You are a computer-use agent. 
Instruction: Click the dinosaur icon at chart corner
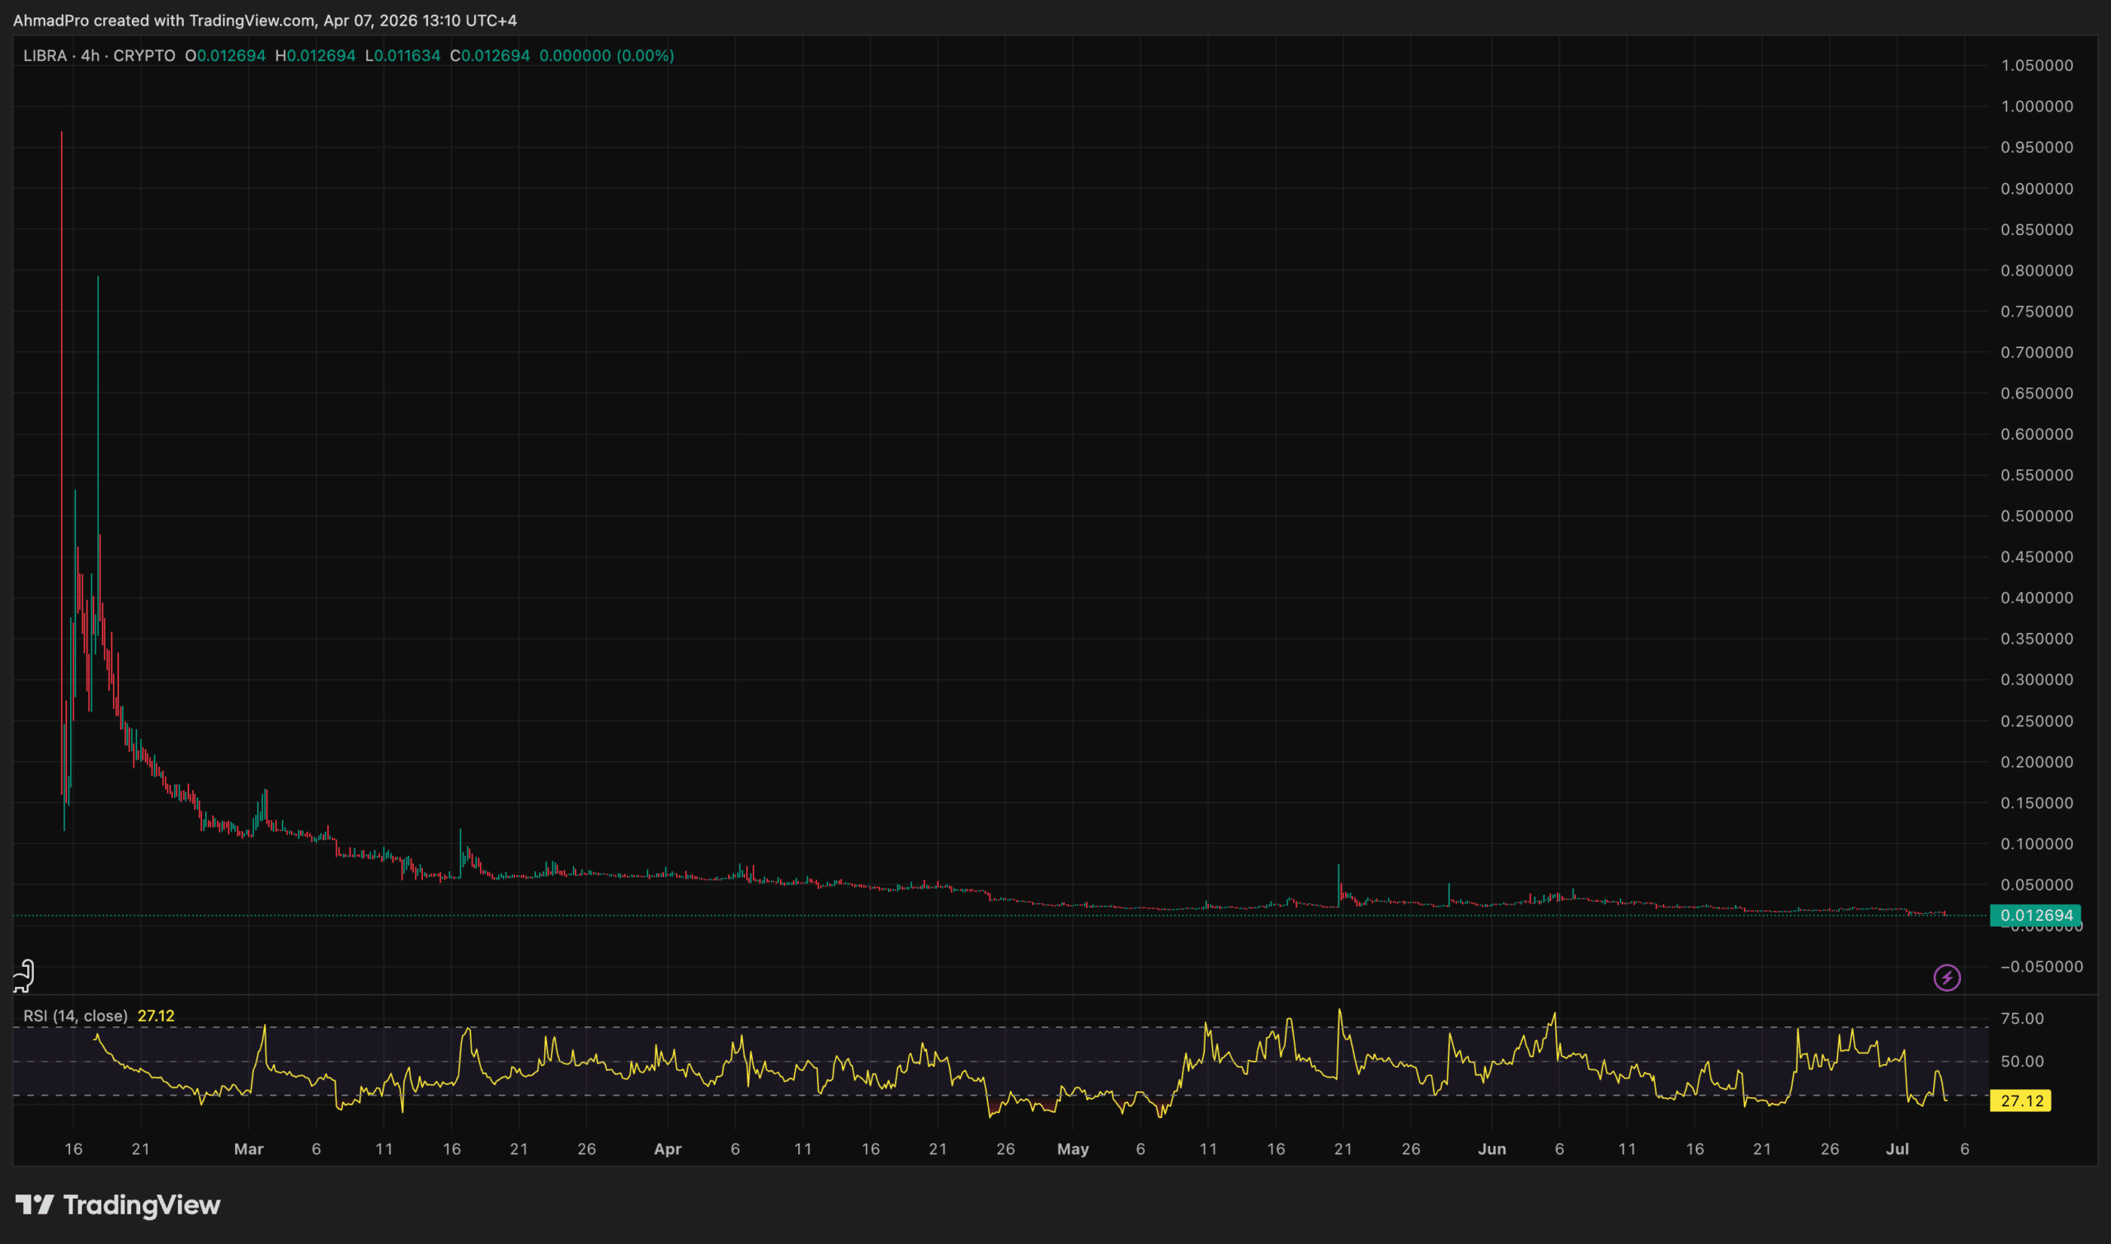point(24,976)
